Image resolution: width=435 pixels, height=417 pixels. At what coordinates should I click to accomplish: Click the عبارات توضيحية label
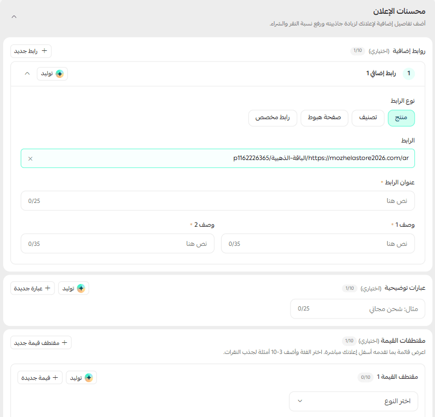pos(405,288)
